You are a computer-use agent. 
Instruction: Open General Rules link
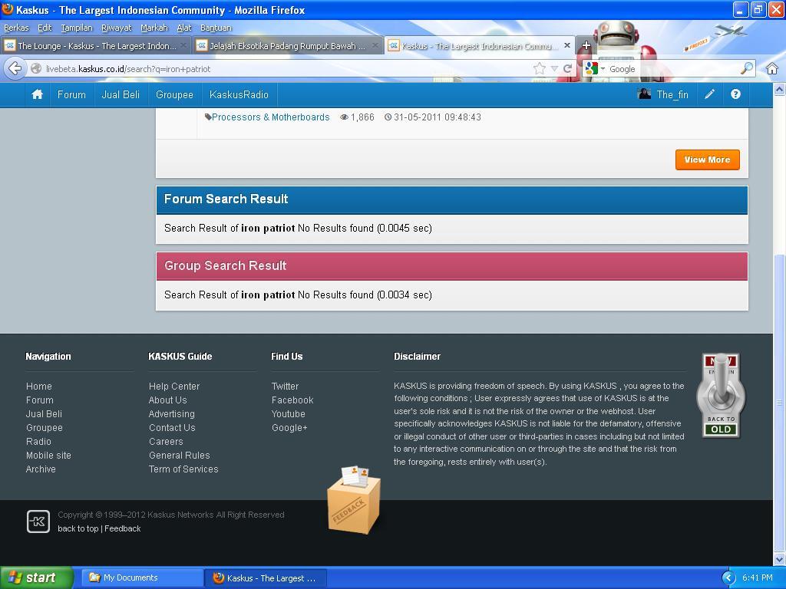pos(179,455)
